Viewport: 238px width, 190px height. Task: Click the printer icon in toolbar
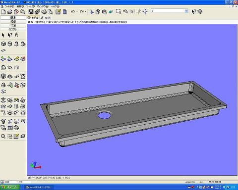(44, 12)
